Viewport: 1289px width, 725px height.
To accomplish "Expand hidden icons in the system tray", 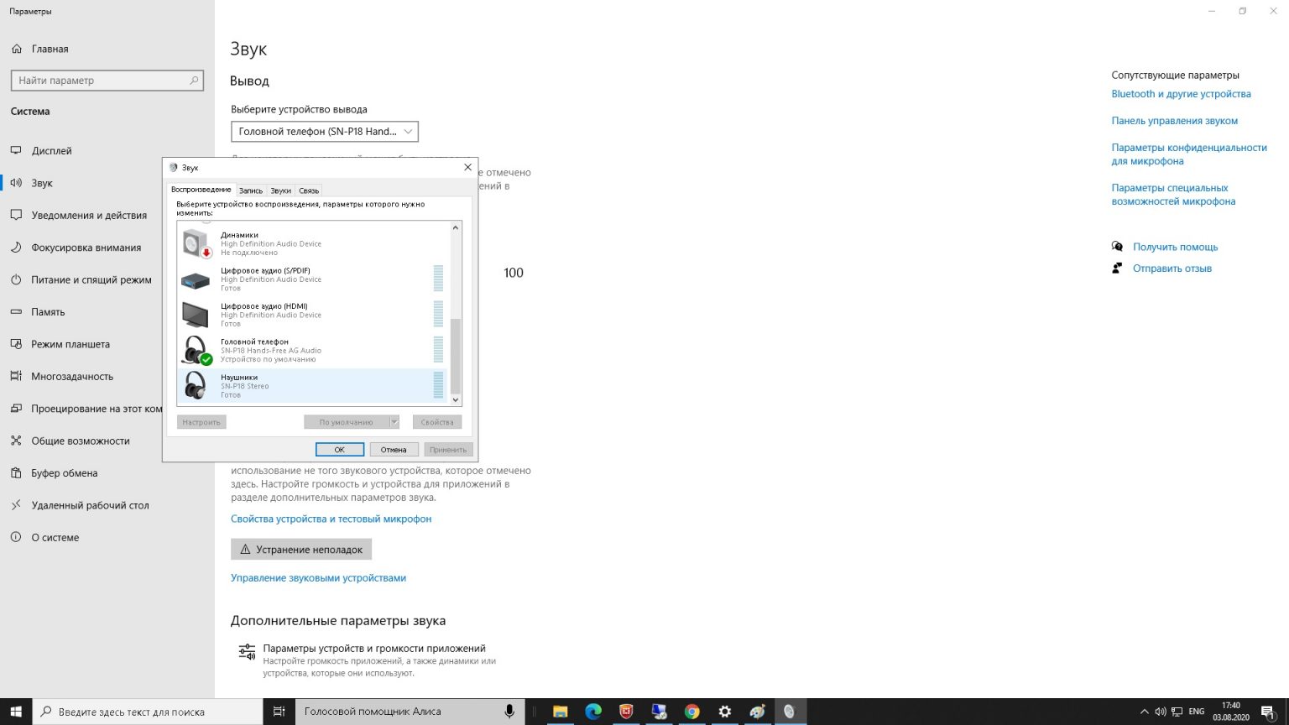I will [x=1144, y=711].
